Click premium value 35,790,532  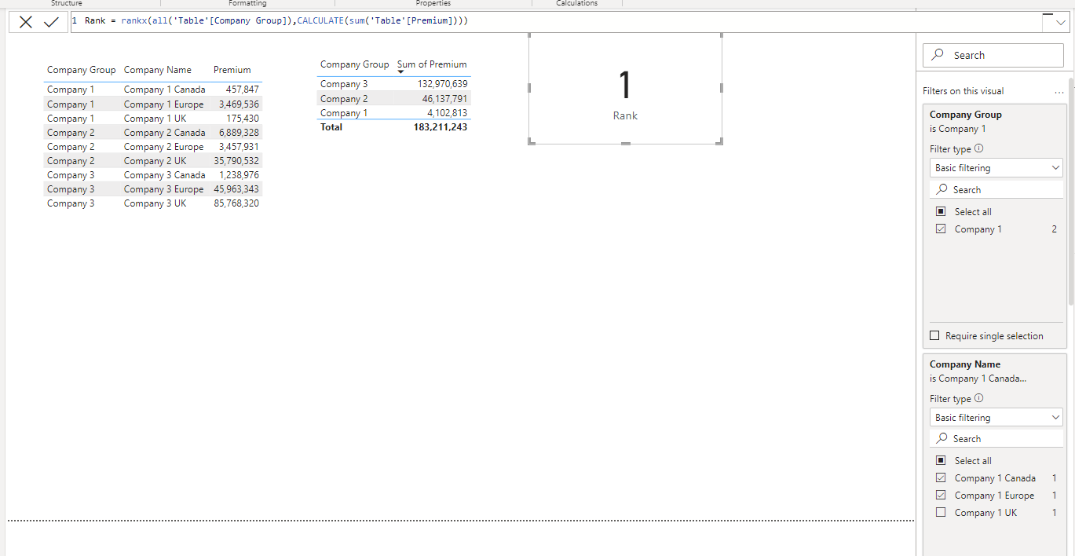[x=236, y=161]
